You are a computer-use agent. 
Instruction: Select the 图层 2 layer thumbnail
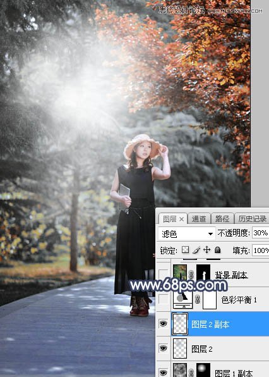(x=180, y=349)
